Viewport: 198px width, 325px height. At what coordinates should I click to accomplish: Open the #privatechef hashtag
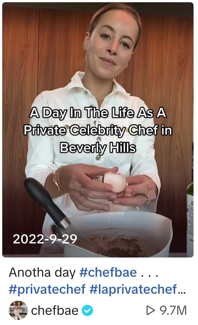coord(47,289)
